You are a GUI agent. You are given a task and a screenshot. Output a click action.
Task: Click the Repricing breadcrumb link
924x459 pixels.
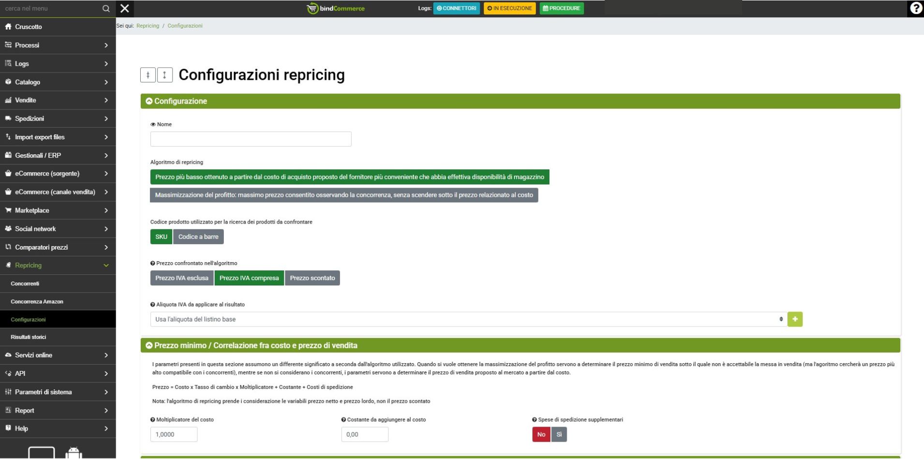click(147, 26)
